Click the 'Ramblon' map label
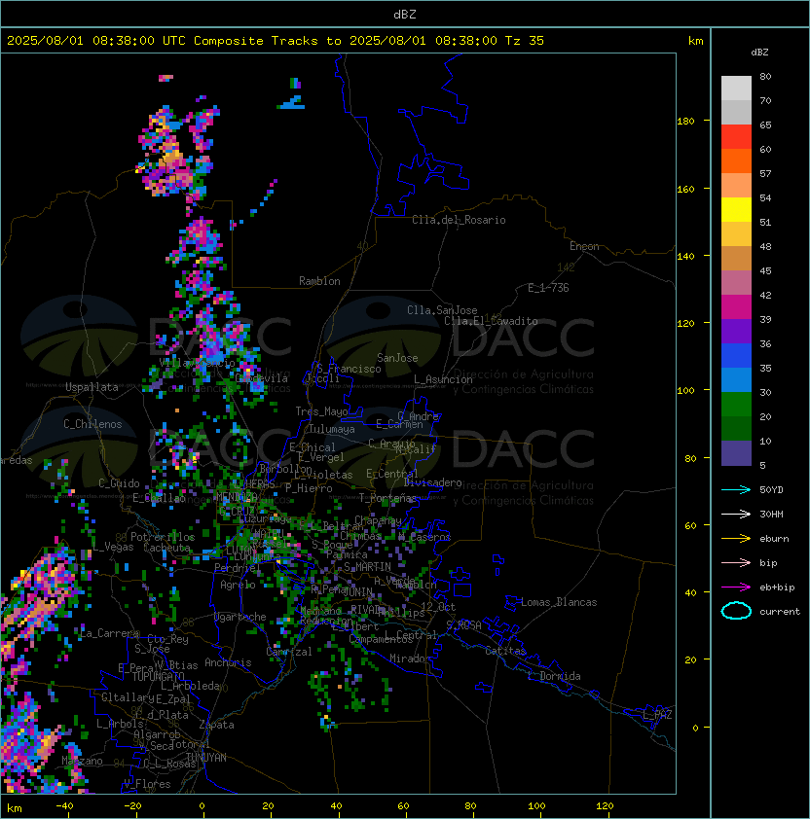 click(x=319, y=281)
